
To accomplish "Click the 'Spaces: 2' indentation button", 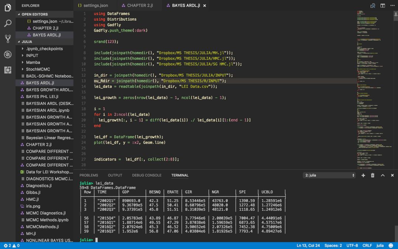I will point(333,245).
